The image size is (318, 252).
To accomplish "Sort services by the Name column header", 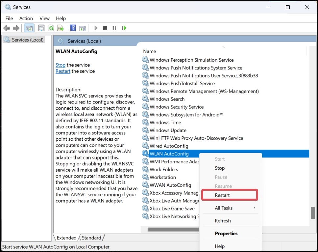I will pos(150,51).
